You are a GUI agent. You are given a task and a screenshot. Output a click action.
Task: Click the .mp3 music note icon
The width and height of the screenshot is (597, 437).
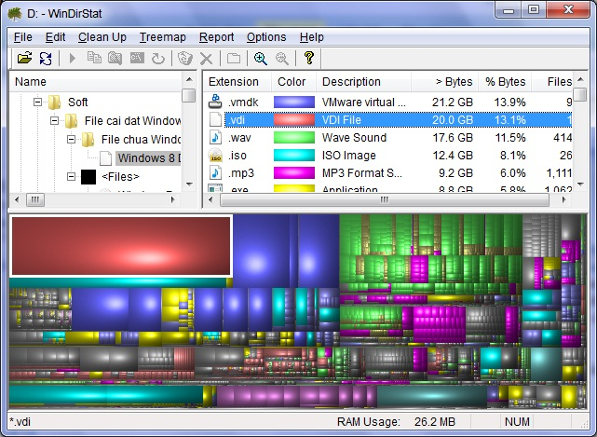(215, 173)
